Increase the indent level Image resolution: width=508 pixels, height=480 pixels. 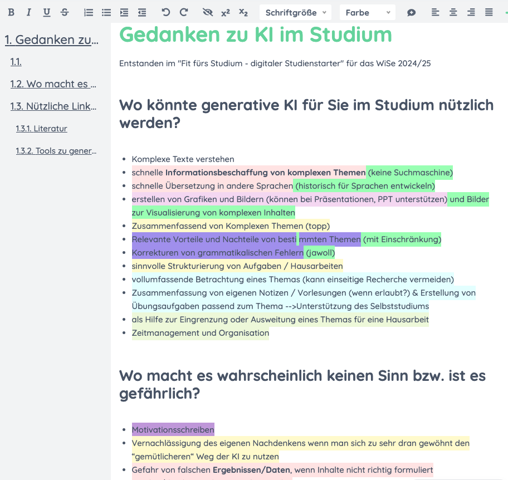click(x=124, y=12)
